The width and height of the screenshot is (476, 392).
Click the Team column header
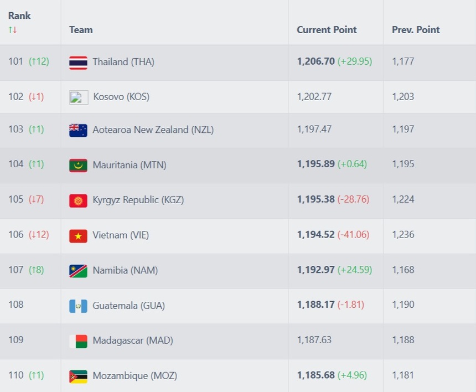(x=81, y=30)
